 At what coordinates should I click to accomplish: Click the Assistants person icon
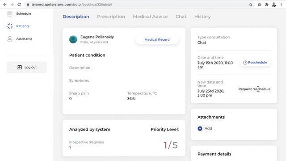click(10, 39)
